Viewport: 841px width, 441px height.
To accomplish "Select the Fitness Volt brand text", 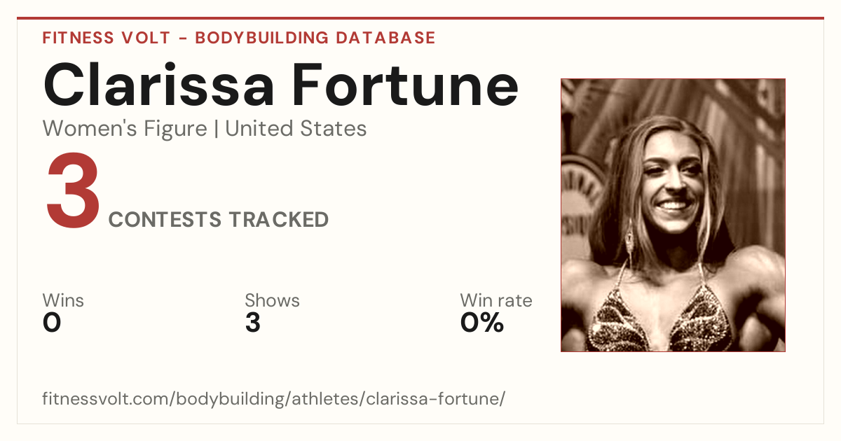I will tap(104, 38).
